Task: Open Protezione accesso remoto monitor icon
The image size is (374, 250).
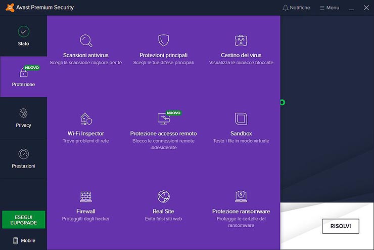Action: 164,119
